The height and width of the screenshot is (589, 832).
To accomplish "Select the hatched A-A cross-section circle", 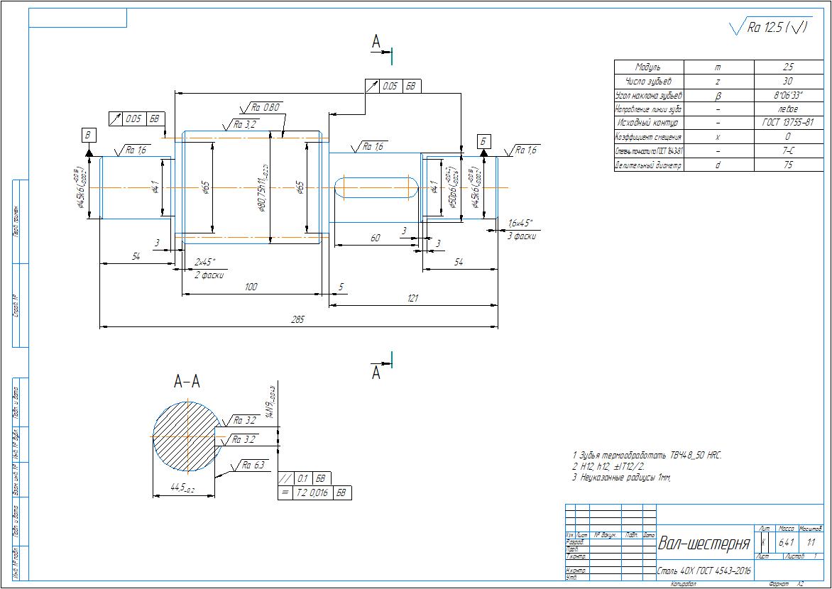I will pos(186,434).
